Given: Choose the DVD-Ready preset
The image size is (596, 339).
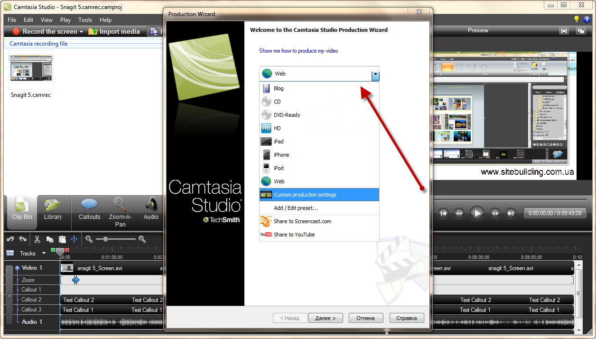Looking at the screenshot, I should click(319, 115).
